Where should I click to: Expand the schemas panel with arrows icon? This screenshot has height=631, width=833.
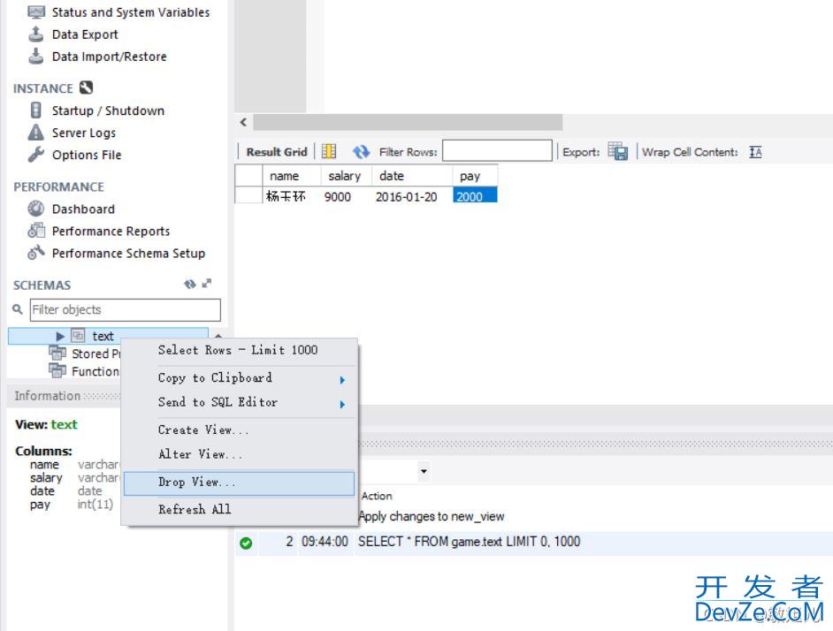tap(207, 284)
